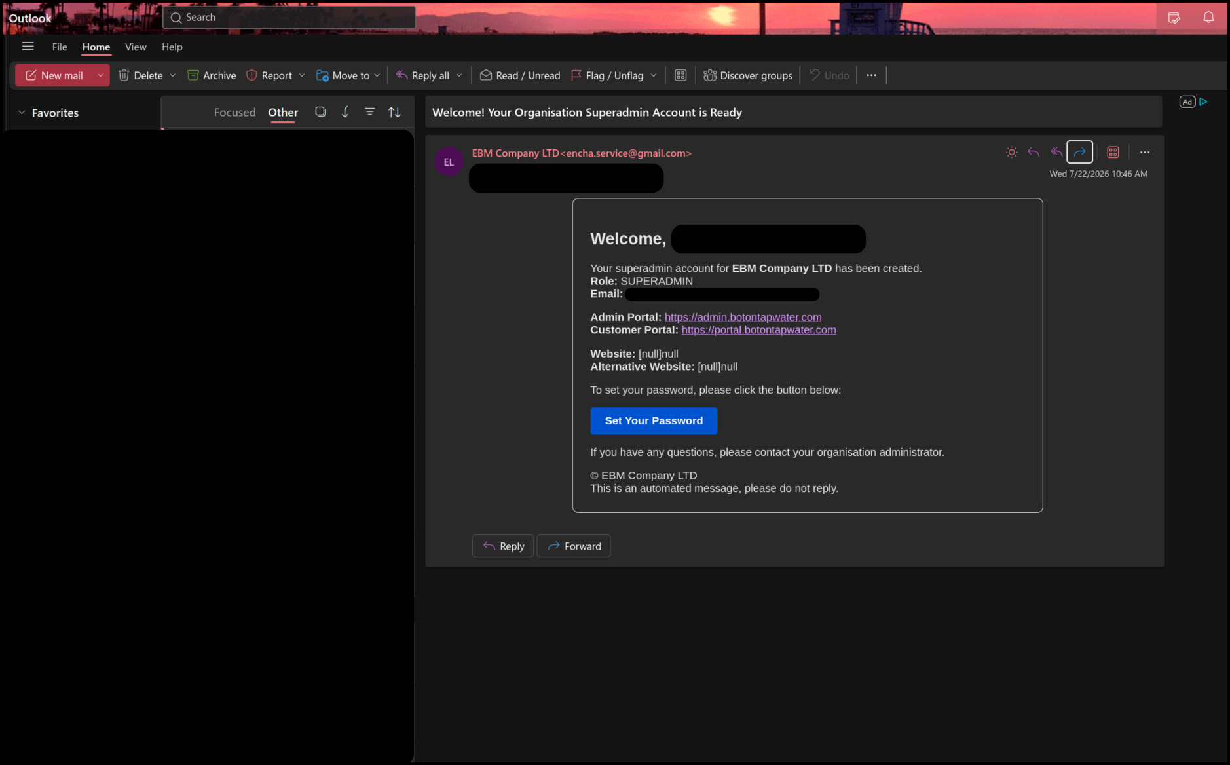Open the My Day notes icon

tap(1174, 18)
